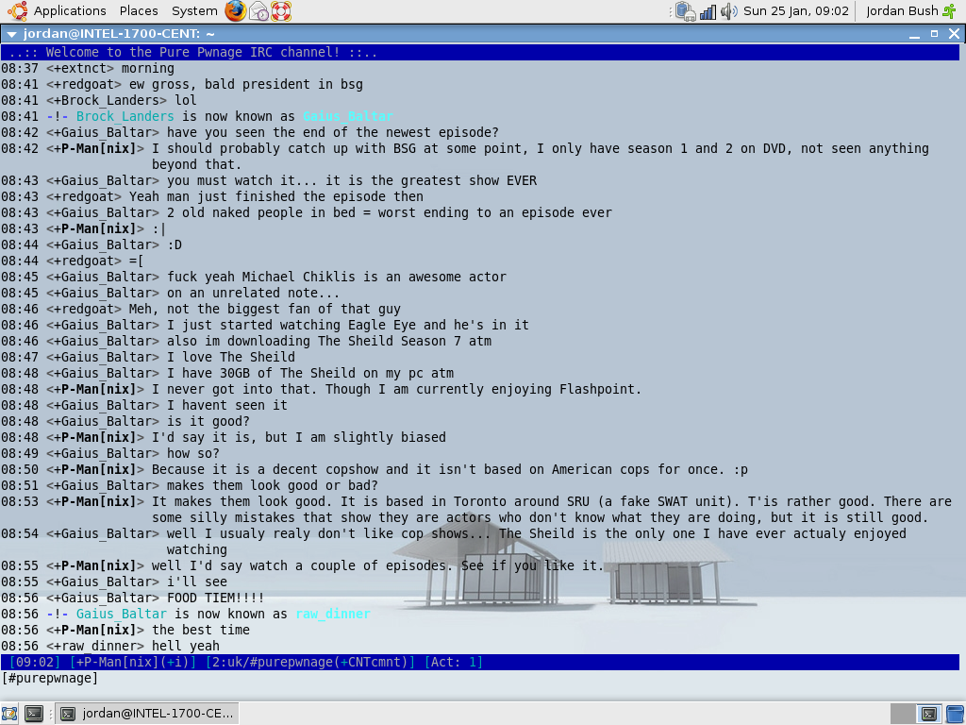Screen dimensions: 966x725
Task: Click the cyan raw_dinner nickname
Action: point(333,614)
